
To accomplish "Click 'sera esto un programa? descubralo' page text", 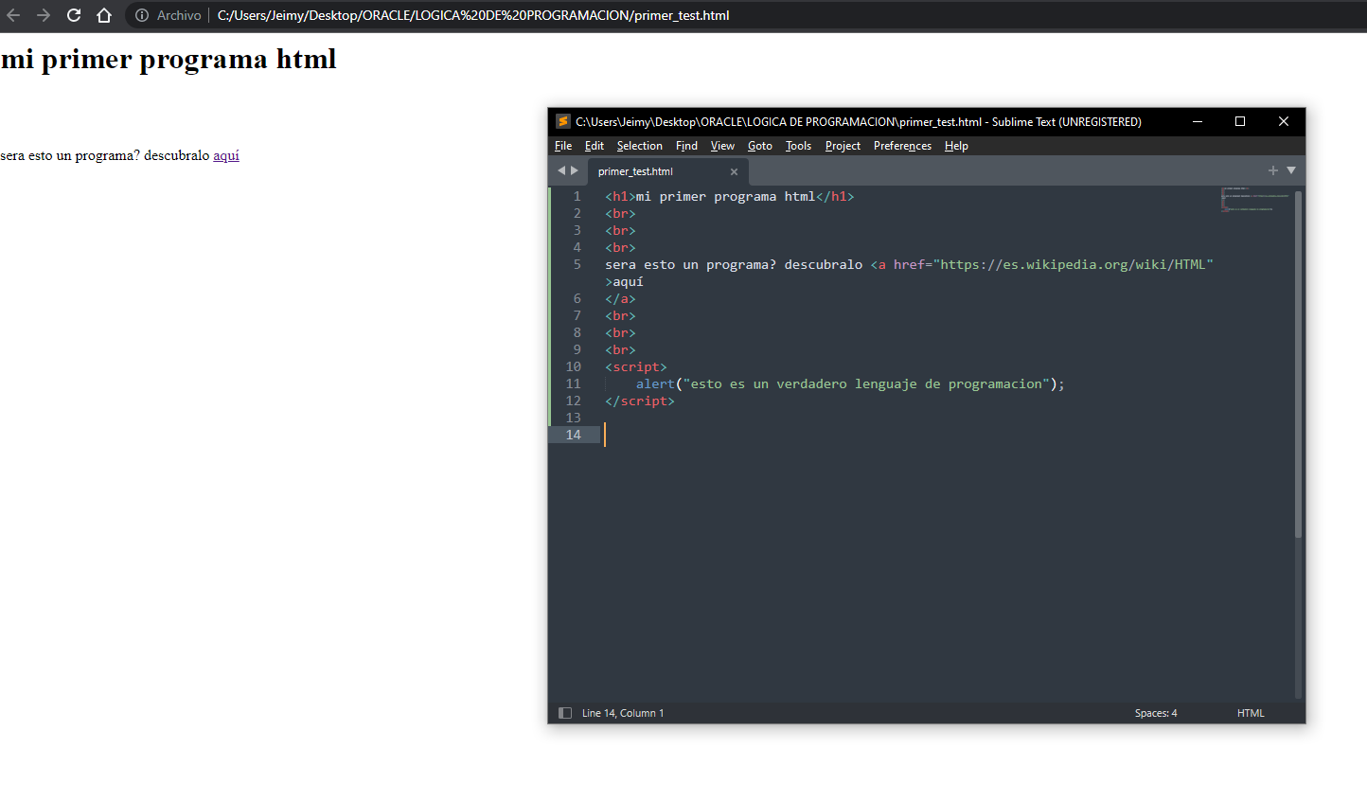I will click(105, 155).
